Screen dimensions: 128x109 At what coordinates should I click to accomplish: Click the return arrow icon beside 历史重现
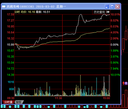point(108,12)
